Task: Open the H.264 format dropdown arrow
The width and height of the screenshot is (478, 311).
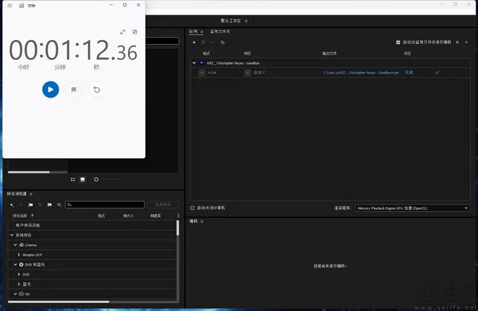Action: 202,73
